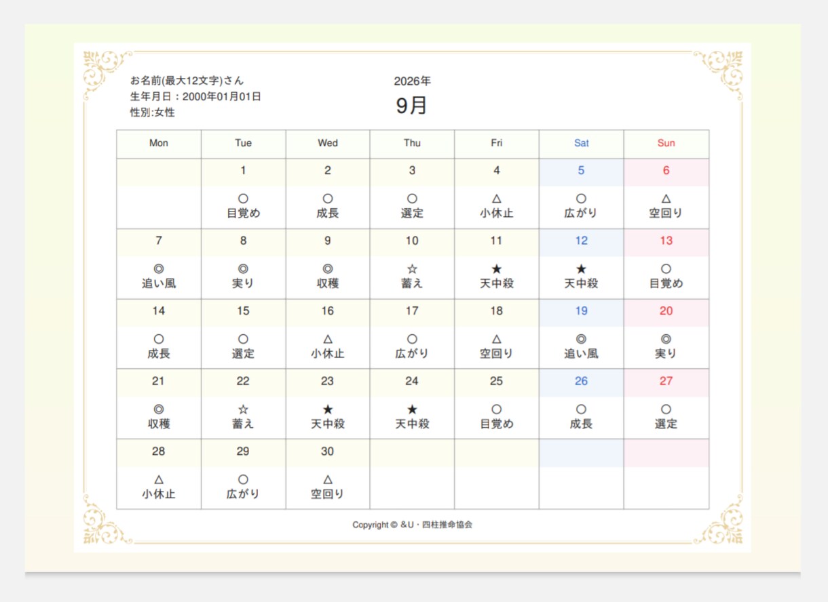
Task: Click the Tue column header
Action: 243,143
